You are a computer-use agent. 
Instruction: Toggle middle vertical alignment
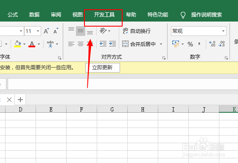pyautogui.click(x=81, y=31)
